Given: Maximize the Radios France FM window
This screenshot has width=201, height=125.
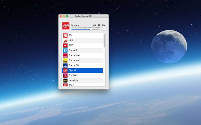Looking at the screenshot, I should point(67,16).
